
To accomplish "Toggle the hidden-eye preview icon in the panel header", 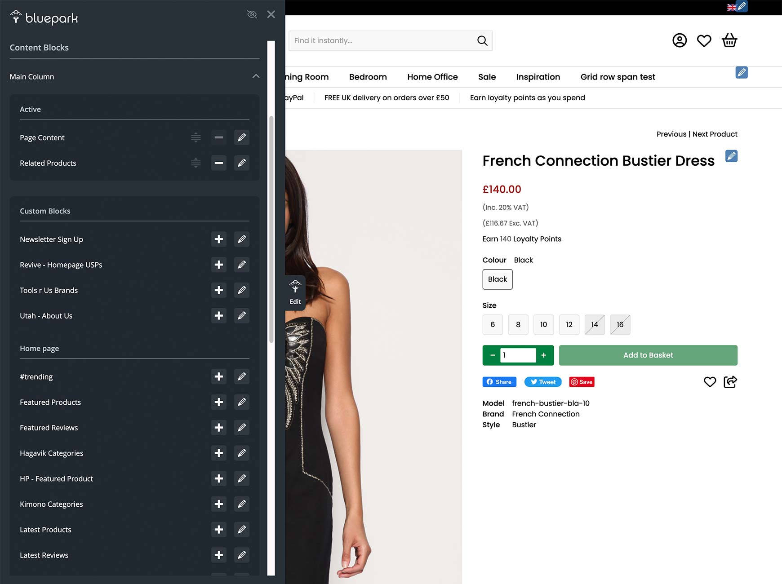I will point(252,14).
